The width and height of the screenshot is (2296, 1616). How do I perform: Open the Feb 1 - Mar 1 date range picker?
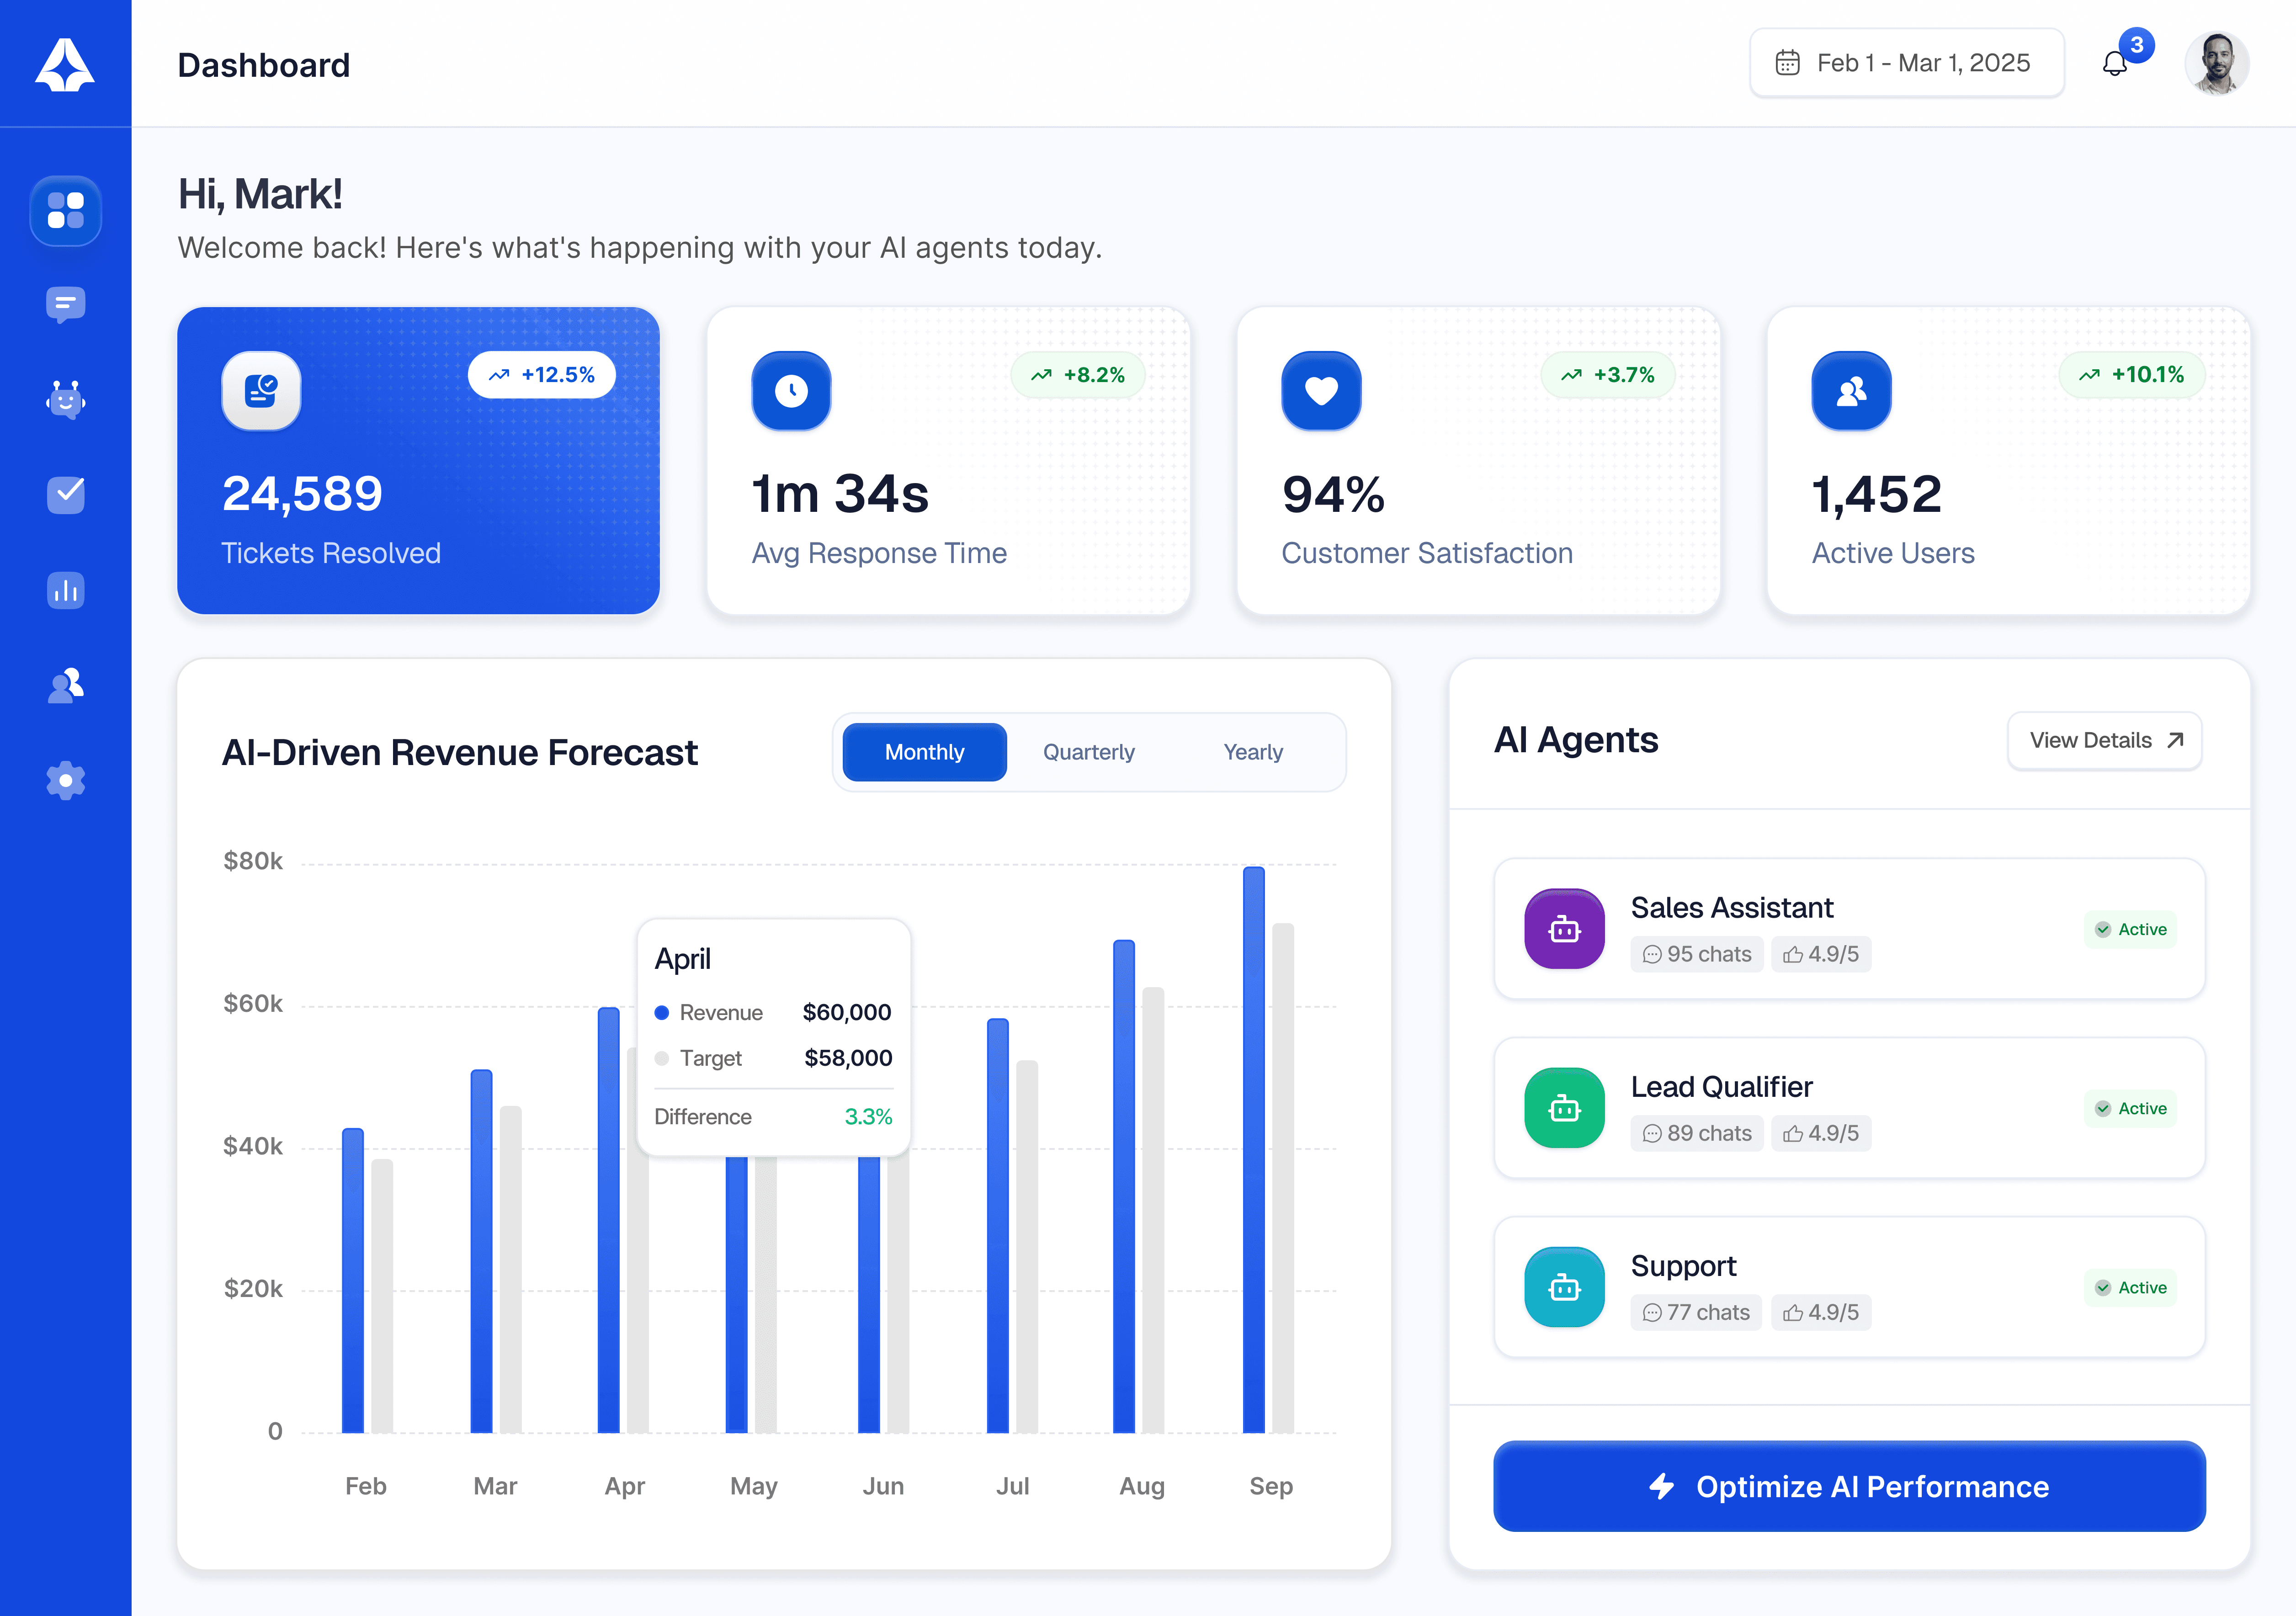(x=1906, y=63)
